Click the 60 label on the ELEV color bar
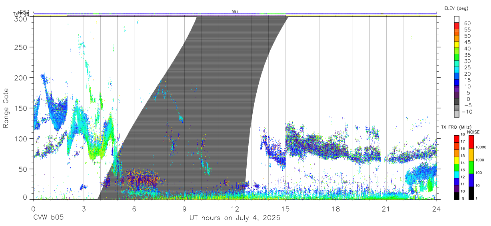 pos(467,24)
